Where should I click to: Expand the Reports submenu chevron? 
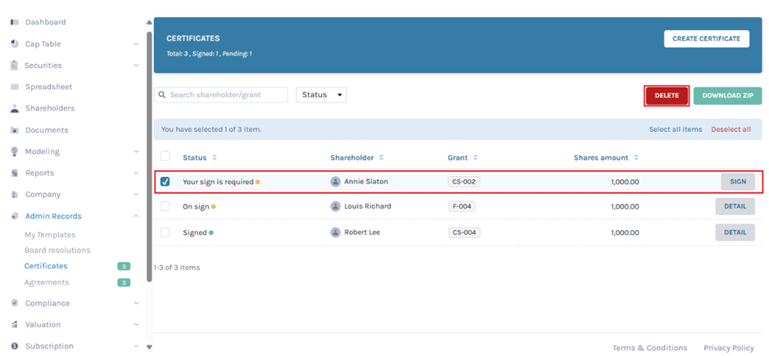pyautogui.click(x=136, y=173)
